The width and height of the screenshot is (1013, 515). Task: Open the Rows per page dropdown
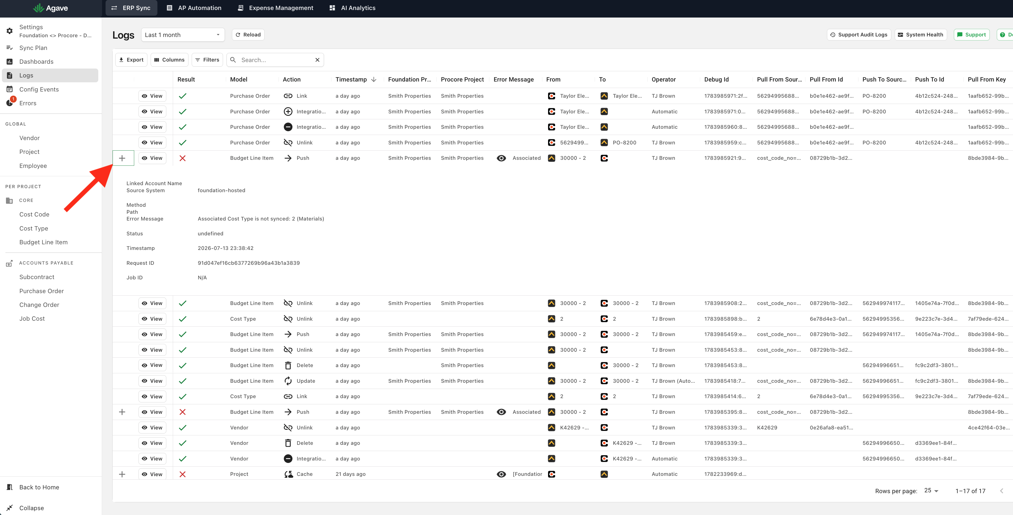(931, 490)
